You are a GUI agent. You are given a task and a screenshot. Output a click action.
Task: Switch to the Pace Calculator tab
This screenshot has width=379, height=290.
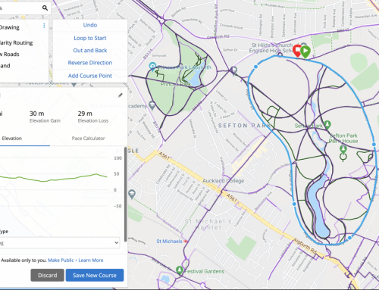(88, 139)
